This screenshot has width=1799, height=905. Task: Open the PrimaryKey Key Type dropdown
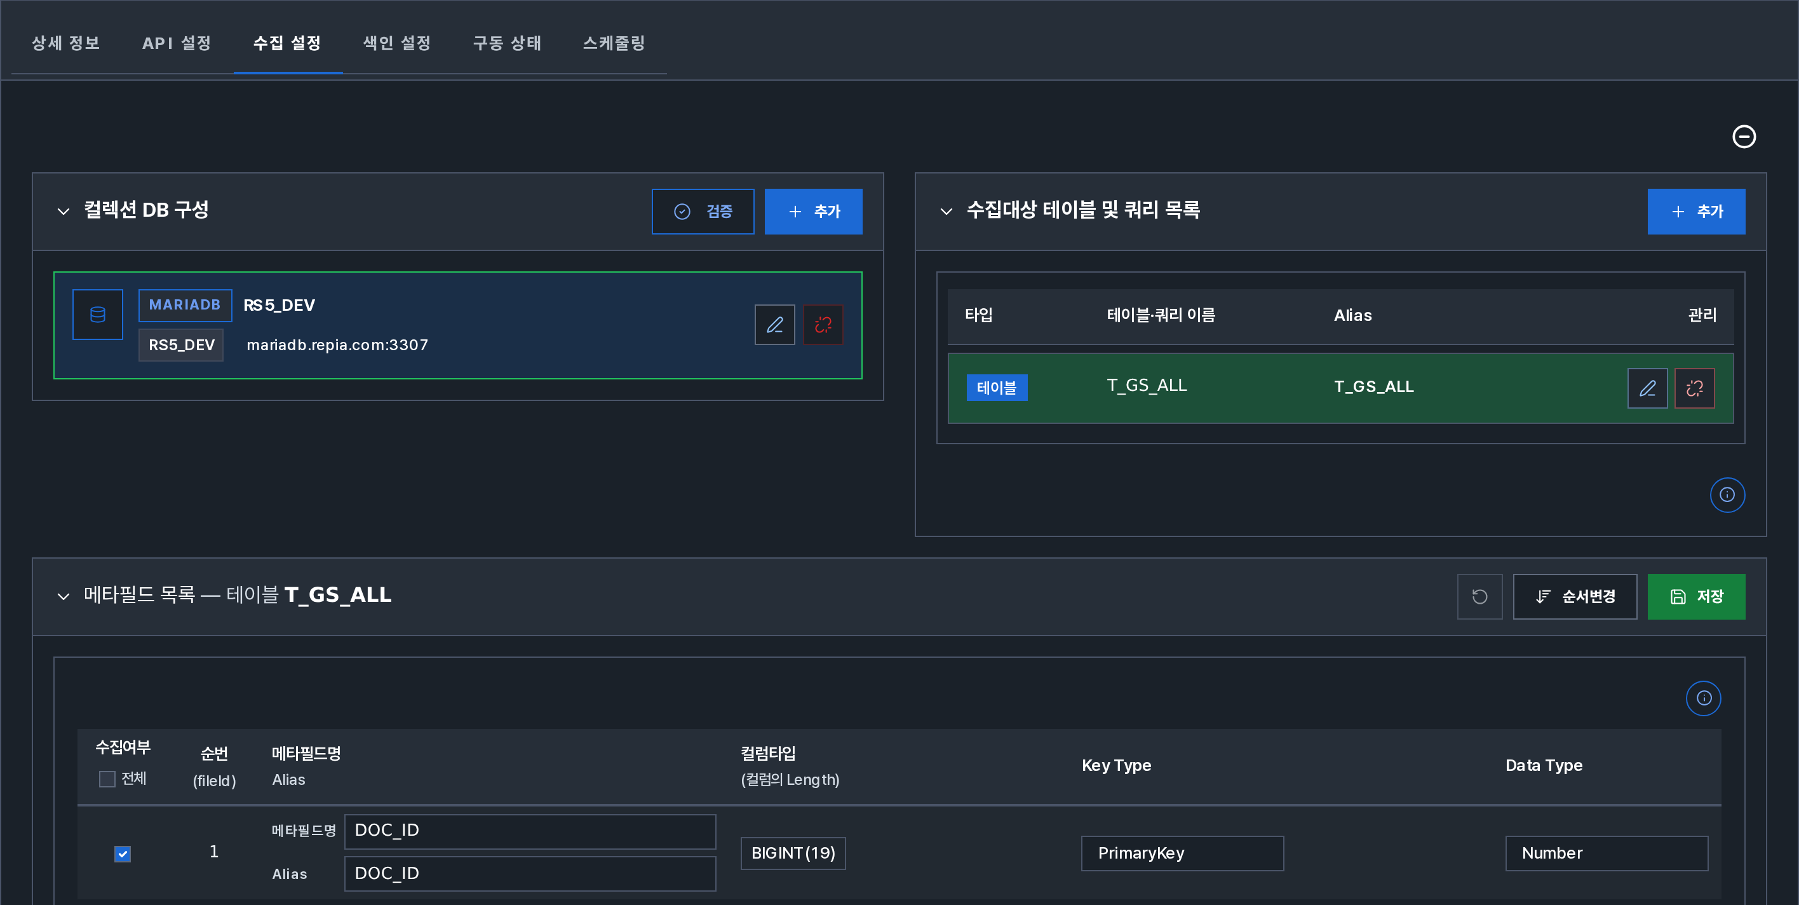1182,854
